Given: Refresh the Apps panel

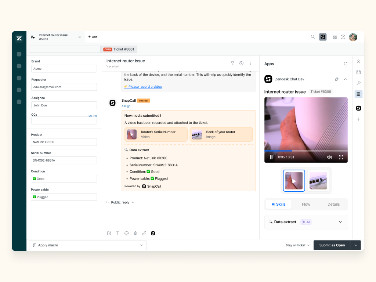Looking at the screenshot, I should tap(345, 64).
